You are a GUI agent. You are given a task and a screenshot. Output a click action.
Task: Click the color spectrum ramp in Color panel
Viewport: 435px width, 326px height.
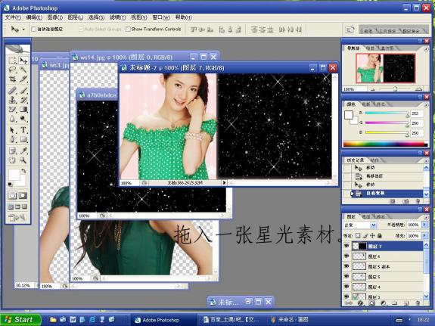(x=385, y=144)
